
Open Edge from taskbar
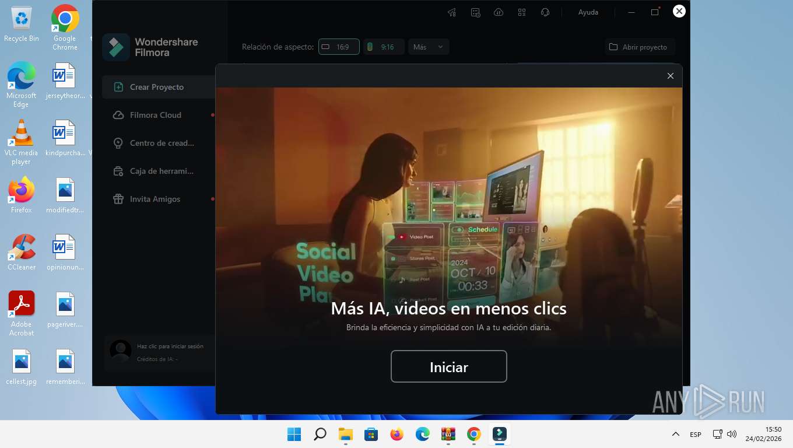click(423, 434)
